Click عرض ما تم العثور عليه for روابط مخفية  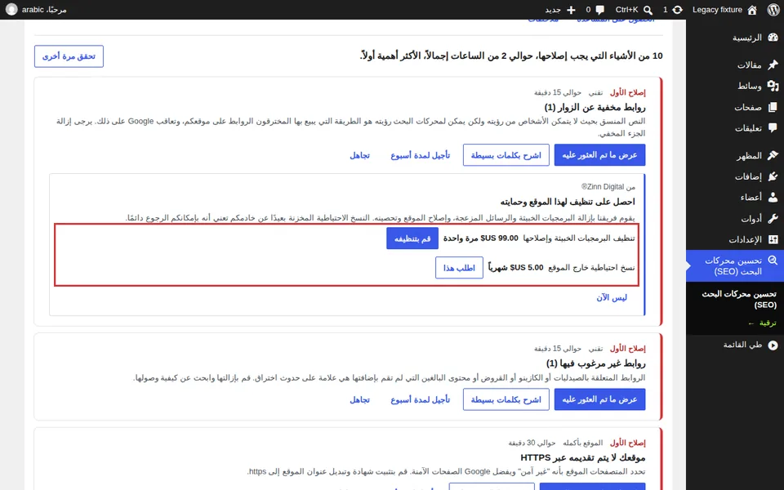(x=599, y=155)
